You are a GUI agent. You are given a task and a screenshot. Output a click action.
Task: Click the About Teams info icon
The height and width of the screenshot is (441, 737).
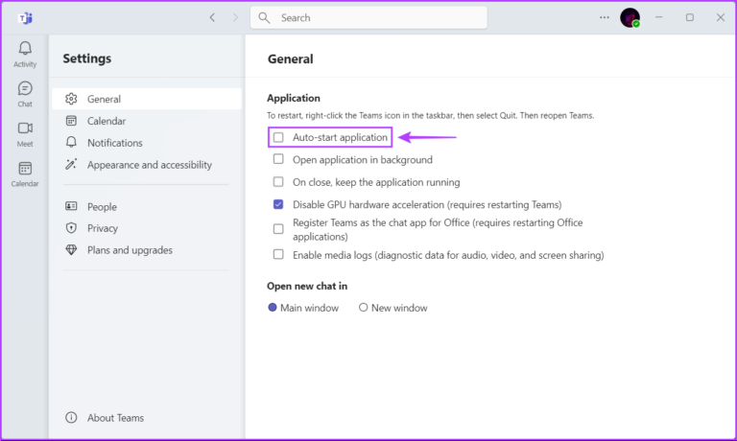click(71, 417)
